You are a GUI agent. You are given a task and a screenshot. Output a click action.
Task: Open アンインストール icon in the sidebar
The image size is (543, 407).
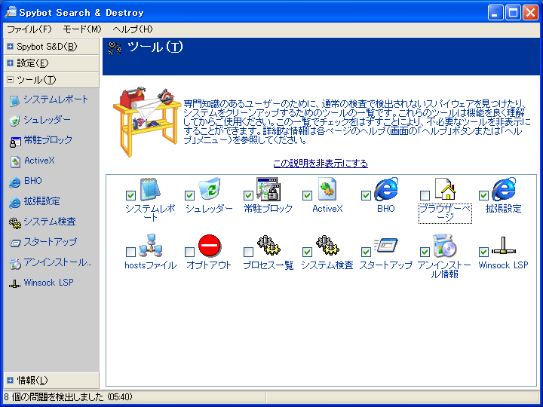14,264
